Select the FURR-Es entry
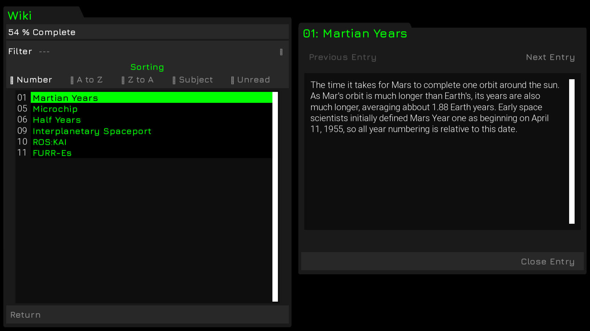Image resolution: width=590 pixels, height=331 pixels. point(52,153)
